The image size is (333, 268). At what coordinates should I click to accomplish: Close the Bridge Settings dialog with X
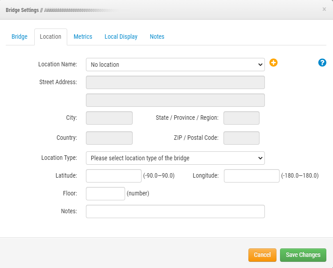click(324, 9)
